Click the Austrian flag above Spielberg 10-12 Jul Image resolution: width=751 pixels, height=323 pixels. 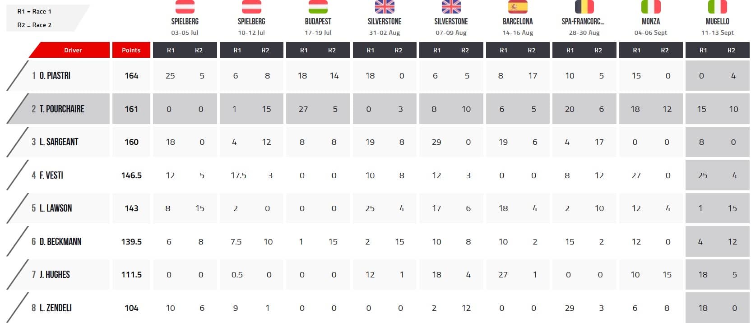(x=251, y=7)
